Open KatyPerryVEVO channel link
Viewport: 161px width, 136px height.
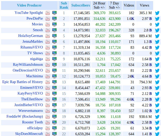tap(30, 94)
